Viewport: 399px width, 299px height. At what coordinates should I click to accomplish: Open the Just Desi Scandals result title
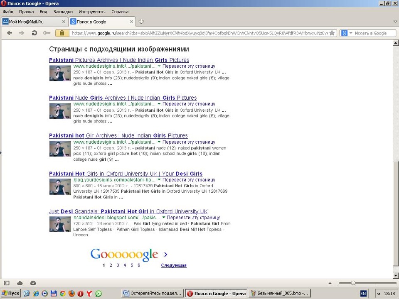click(x=128, y=211)
